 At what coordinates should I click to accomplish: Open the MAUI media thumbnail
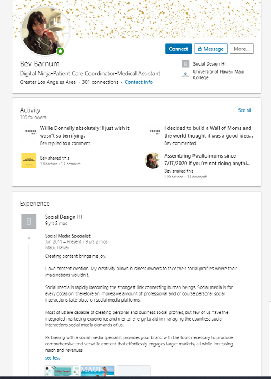[x=98, y=371]
